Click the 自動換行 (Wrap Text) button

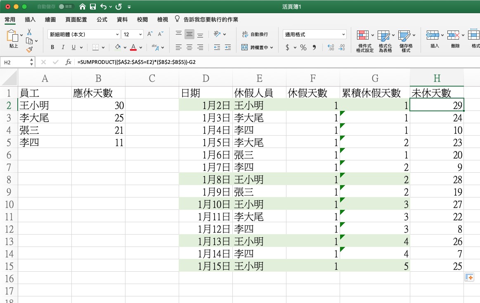[255, 35]
